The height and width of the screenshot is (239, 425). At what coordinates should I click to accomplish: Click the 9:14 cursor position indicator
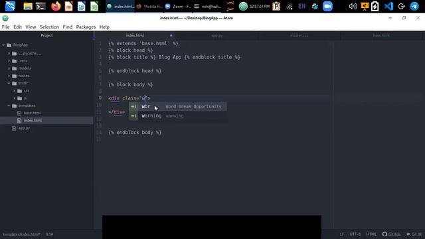tap(49, 234)
